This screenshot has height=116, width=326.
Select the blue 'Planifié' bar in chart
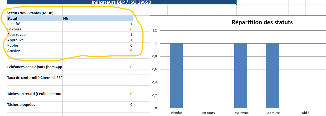point(176,76)
